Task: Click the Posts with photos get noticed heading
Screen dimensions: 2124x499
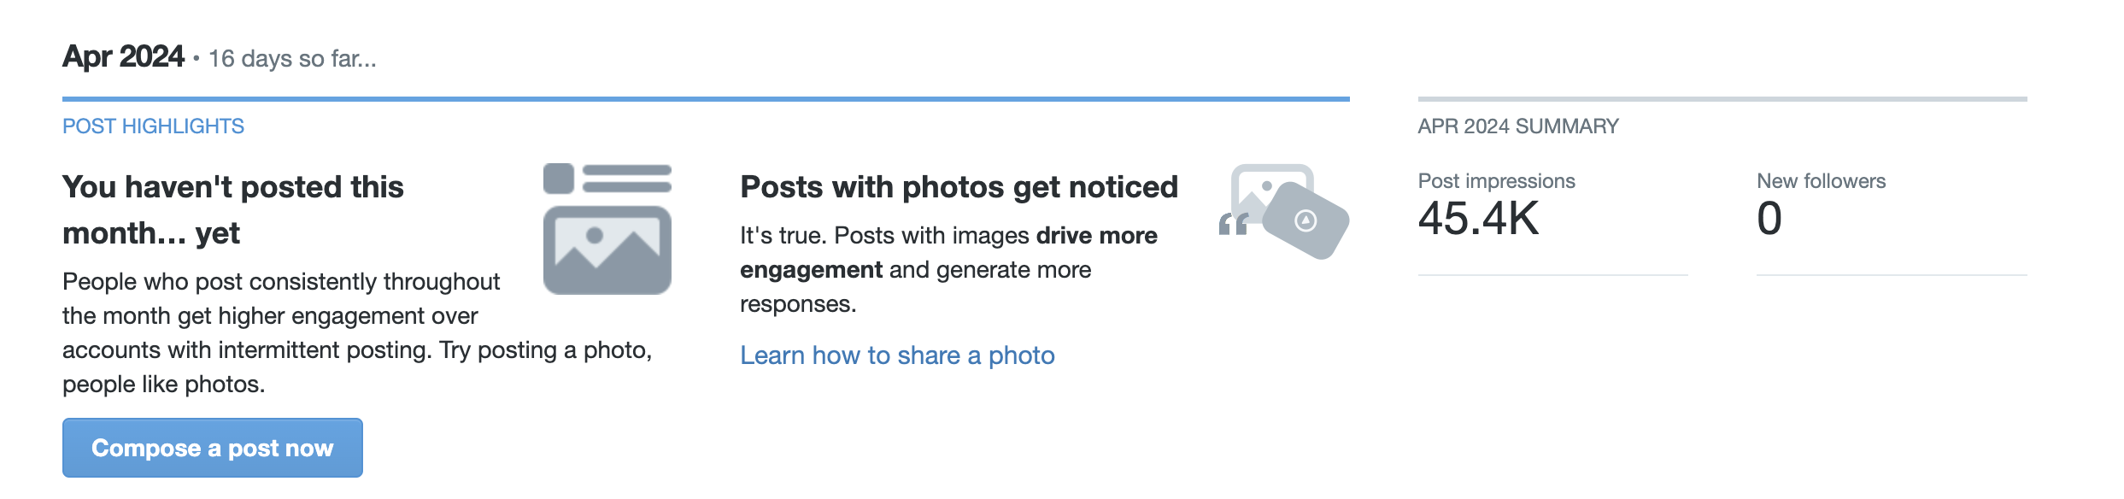Action: pyautogui.click(x=959, y=187)
